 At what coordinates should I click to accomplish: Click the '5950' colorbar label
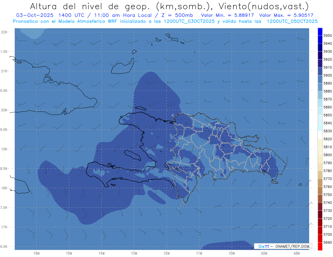(328, 35)
